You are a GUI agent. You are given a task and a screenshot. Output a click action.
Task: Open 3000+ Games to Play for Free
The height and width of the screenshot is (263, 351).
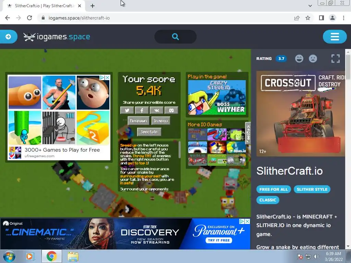point(62,150)
